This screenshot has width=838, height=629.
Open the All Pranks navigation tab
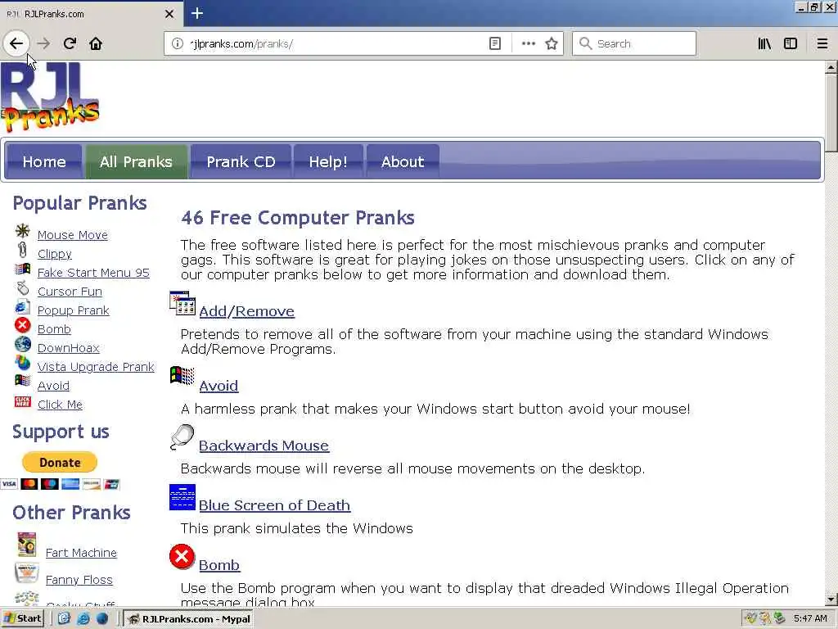click(x=137, y=161)
